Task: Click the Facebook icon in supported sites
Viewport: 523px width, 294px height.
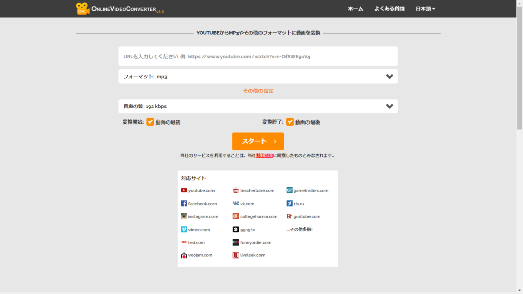Action: tap(184, 203)
